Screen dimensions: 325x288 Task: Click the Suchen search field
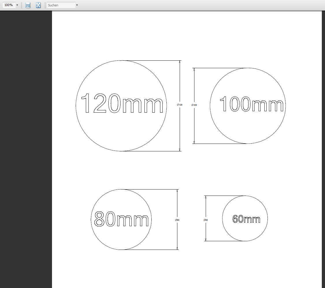click(x=61, y=5)
